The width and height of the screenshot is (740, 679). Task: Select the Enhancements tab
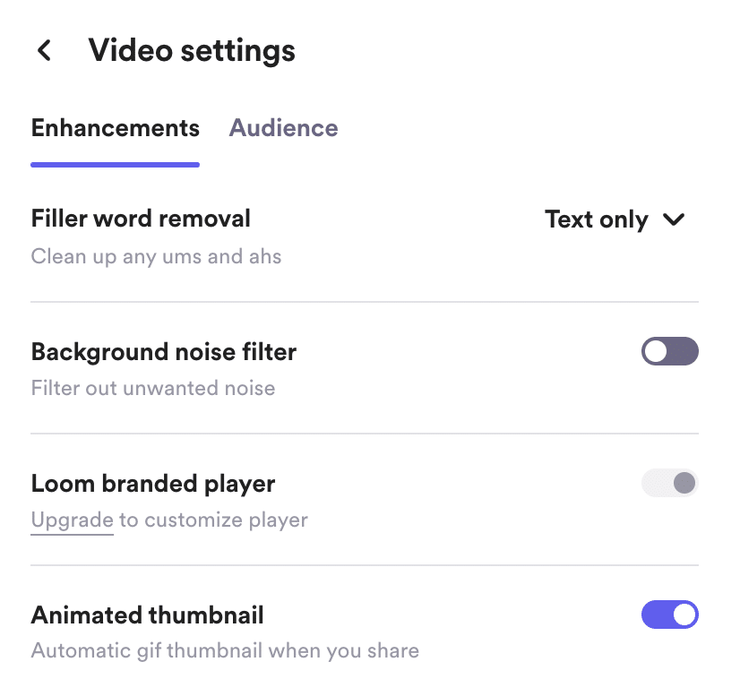click(115, 128)
